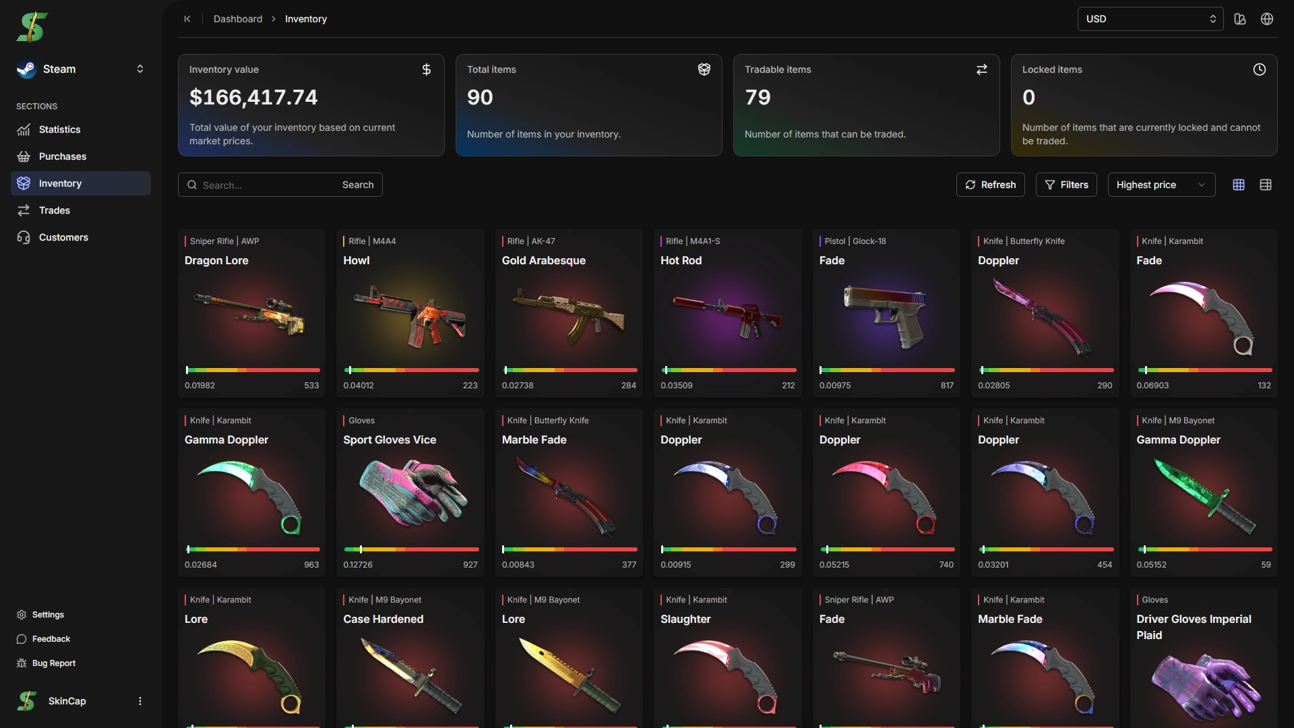1294x728 pixels.
Task: Collapse the sidebar with the toggle icon
Action: coord(187,19)
